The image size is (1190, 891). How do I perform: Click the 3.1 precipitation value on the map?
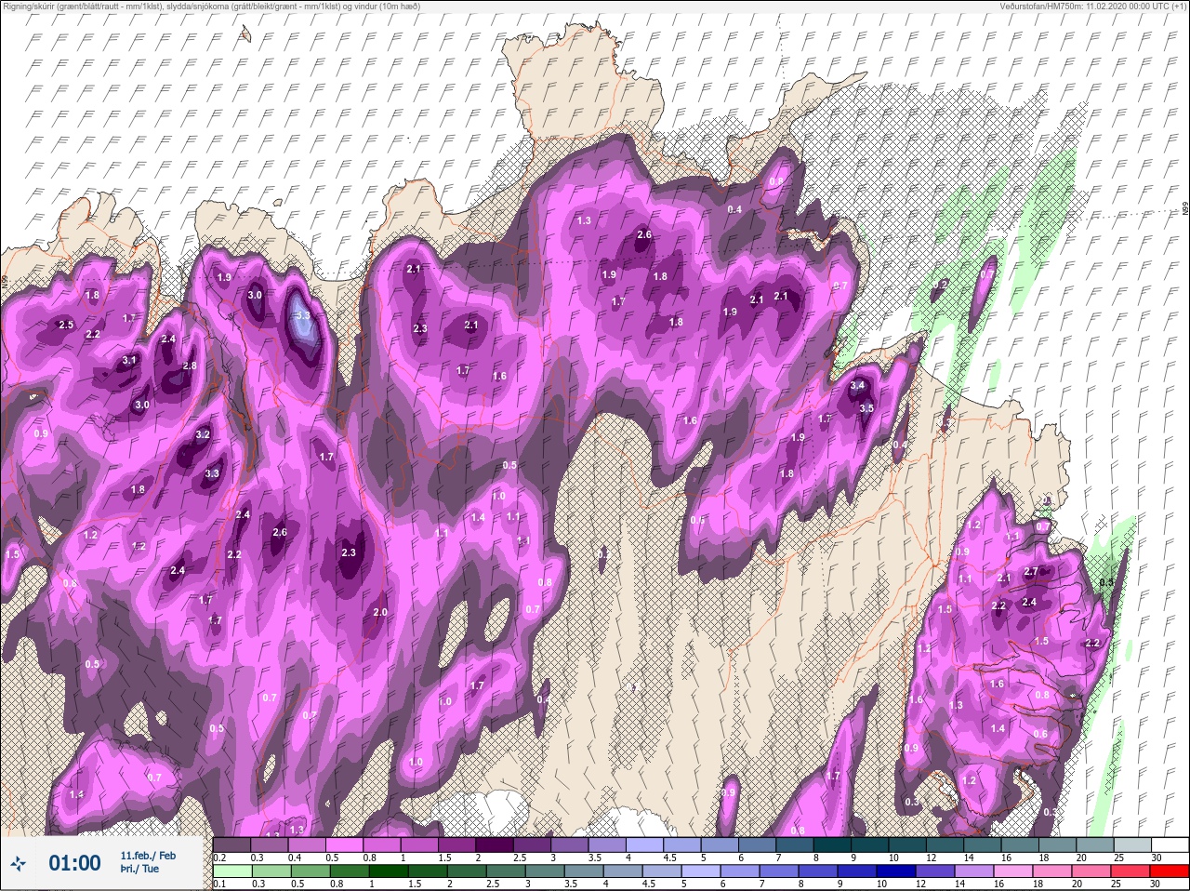click(x=129, y=360)
